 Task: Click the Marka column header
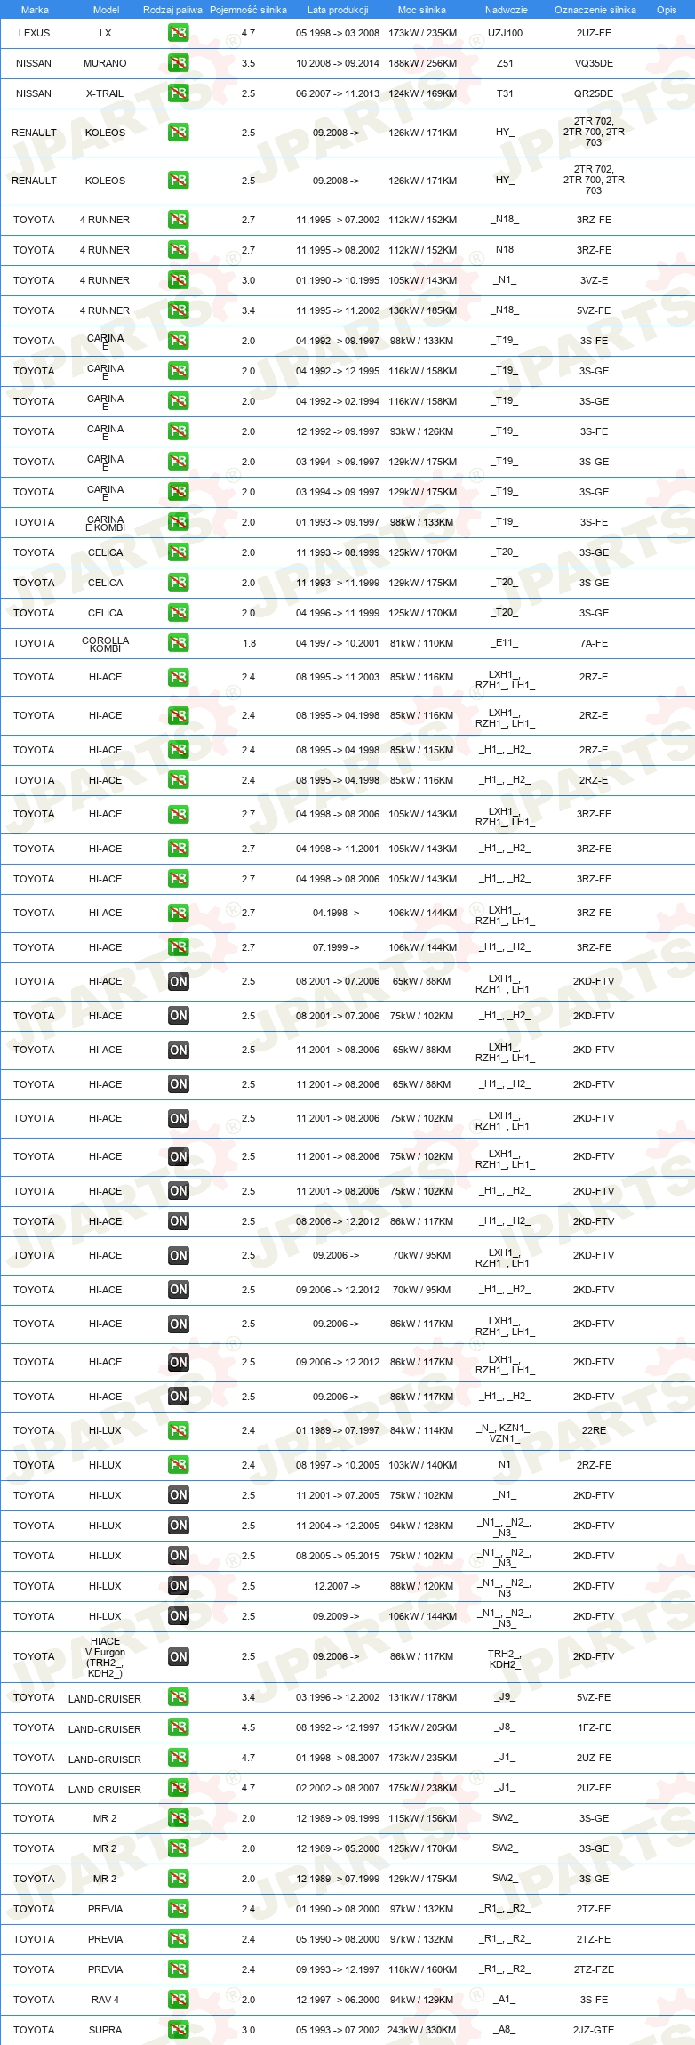point(35,10)
